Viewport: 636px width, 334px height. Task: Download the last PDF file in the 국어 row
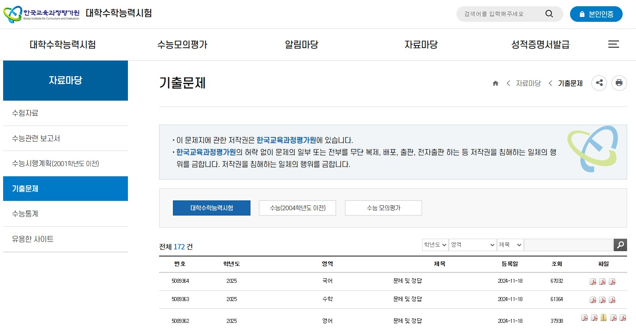(612, 281)
